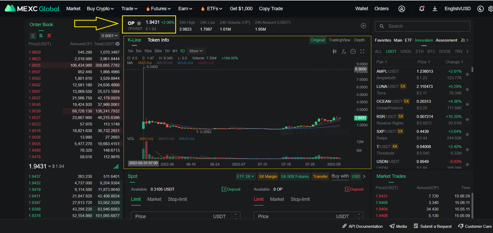The height and width of the screenshot is (233, 493).
Task: Change order book precision from the 0.0001 dropdown
Action: (x=110, y=36)
